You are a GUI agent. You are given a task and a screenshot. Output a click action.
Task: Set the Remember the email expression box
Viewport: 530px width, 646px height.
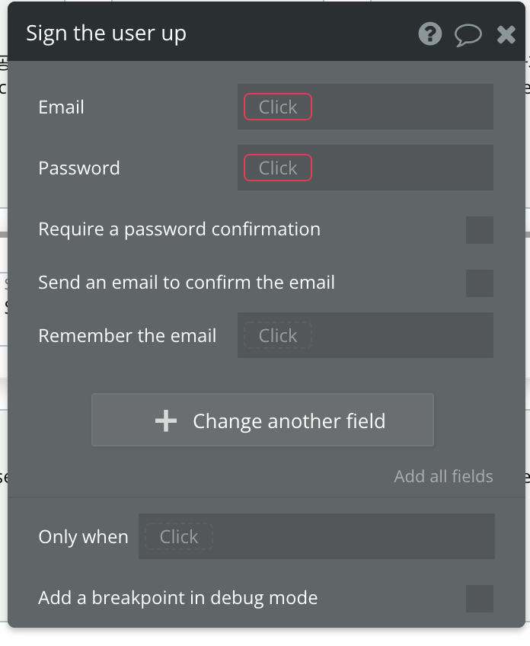pyautogui.click(x=278, y=336)
